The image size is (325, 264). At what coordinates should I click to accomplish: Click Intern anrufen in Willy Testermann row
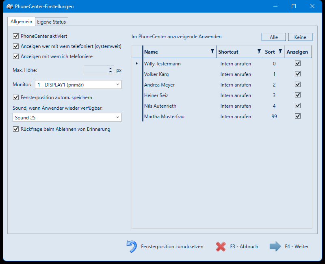[x=236, y=64]
